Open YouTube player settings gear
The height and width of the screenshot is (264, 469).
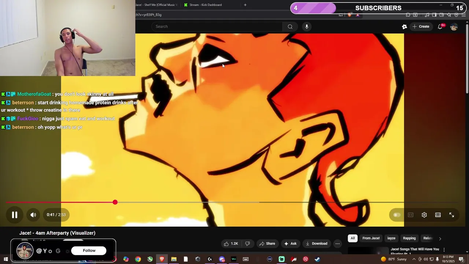point(424,215)
